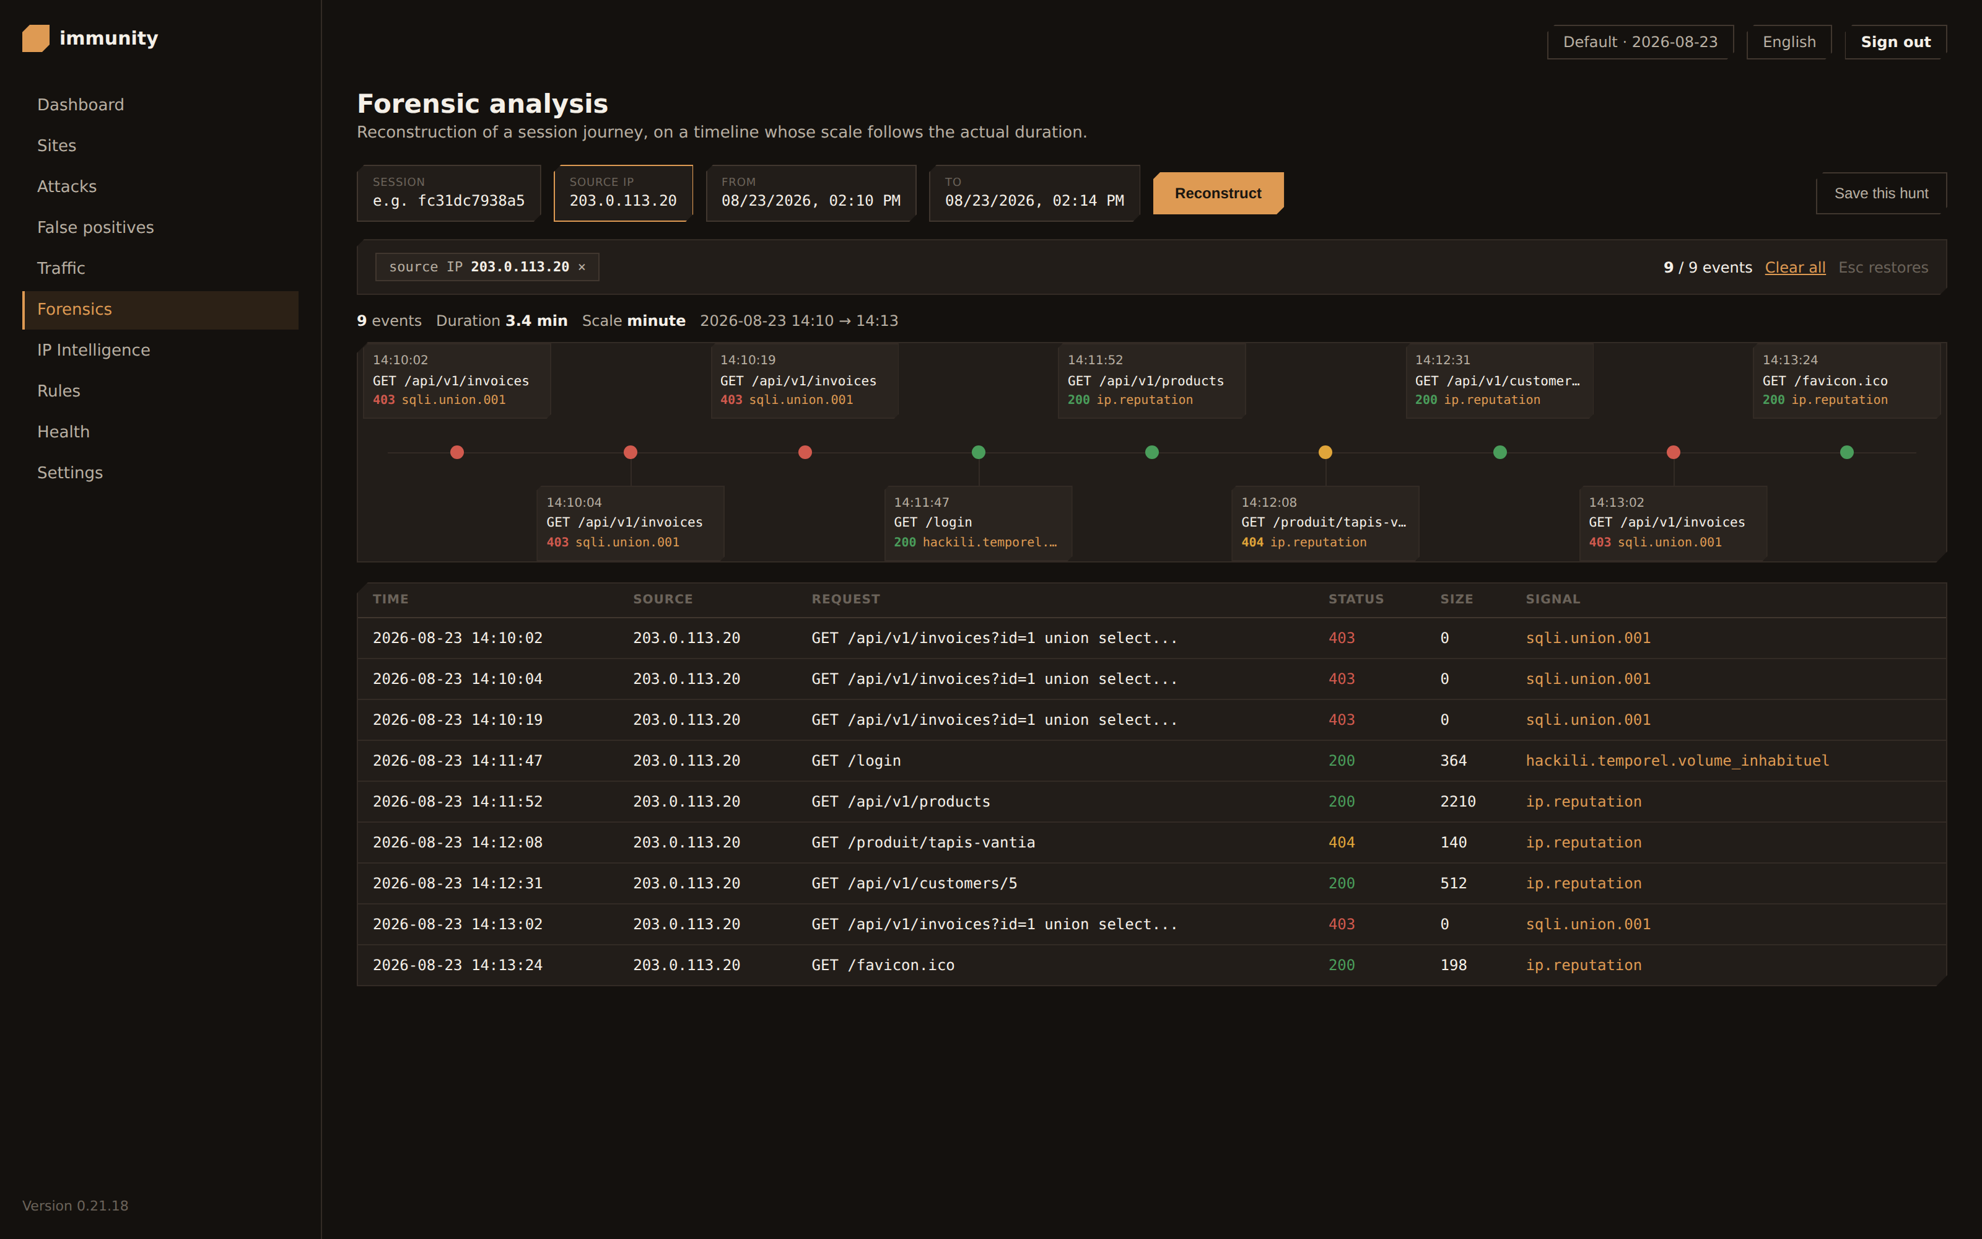Open the 14:11:52 products event card

coord(1151,380)
